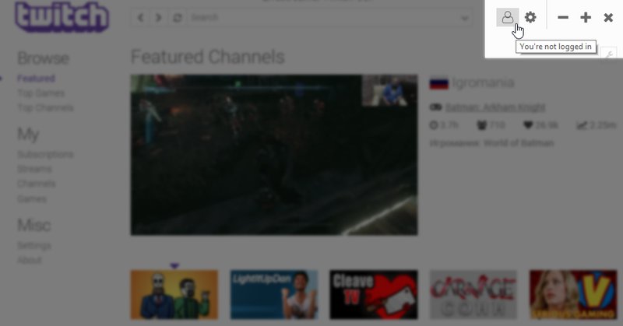The height and width of the screenshot is (326, 623).
Task: Select the LightItUpDan channel thumbnail
Action: tap(274, 295)
